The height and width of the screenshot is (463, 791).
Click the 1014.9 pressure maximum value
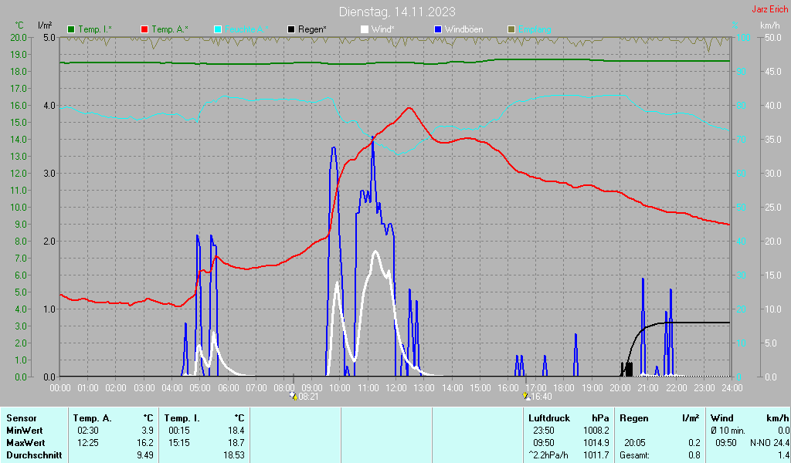coord(597,443)
